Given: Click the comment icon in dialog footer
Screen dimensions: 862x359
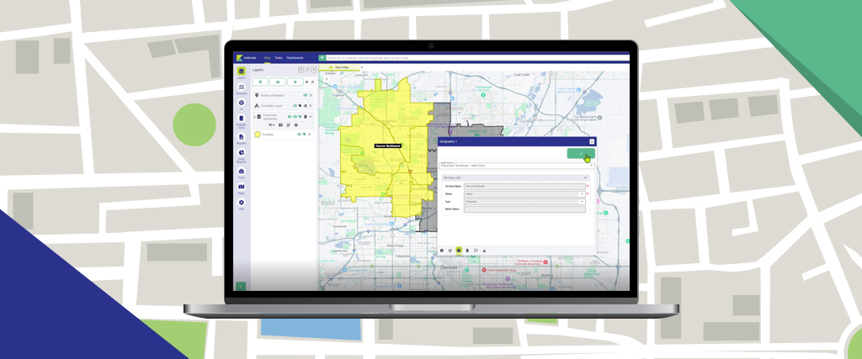Looking at the screenshot, I should (476, 251).
